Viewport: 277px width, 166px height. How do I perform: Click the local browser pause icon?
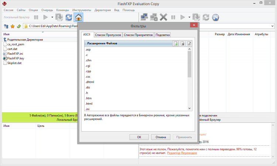[x=36, y=17]
